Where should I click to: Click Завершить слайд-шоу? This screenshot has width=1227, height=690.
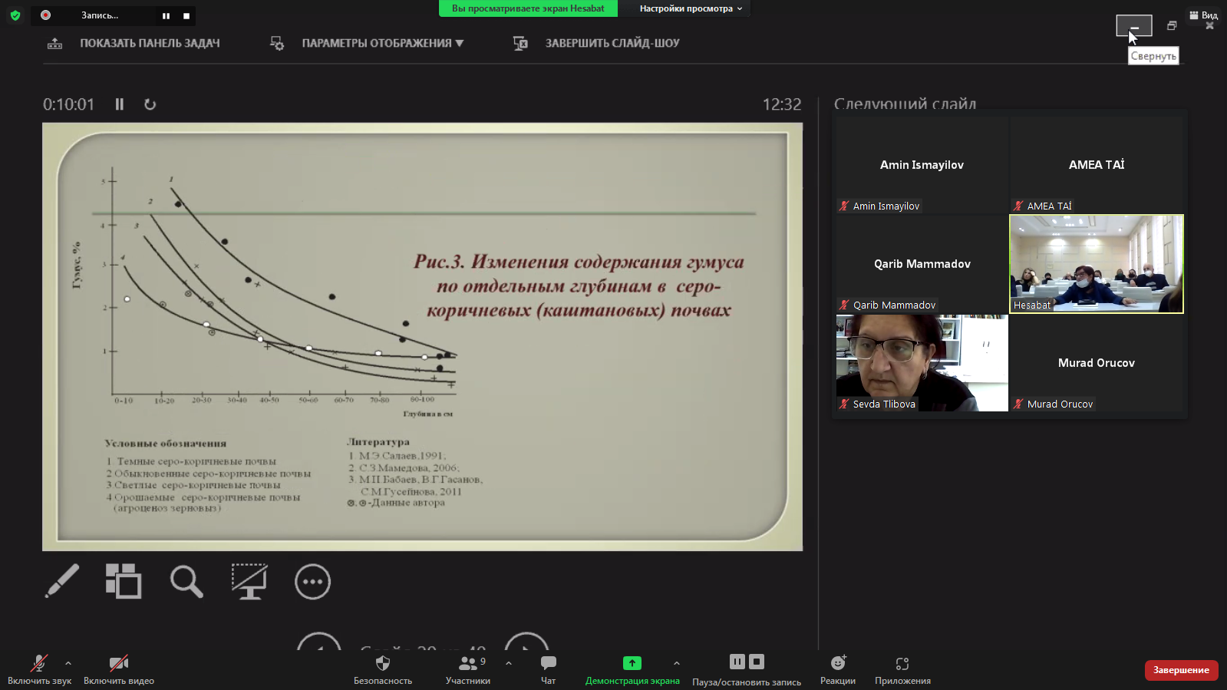tap(597, 43)
